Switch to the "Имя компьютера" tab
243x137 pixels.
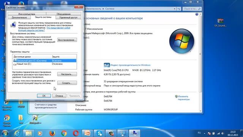pyautogui.click(x=27, y=14)
